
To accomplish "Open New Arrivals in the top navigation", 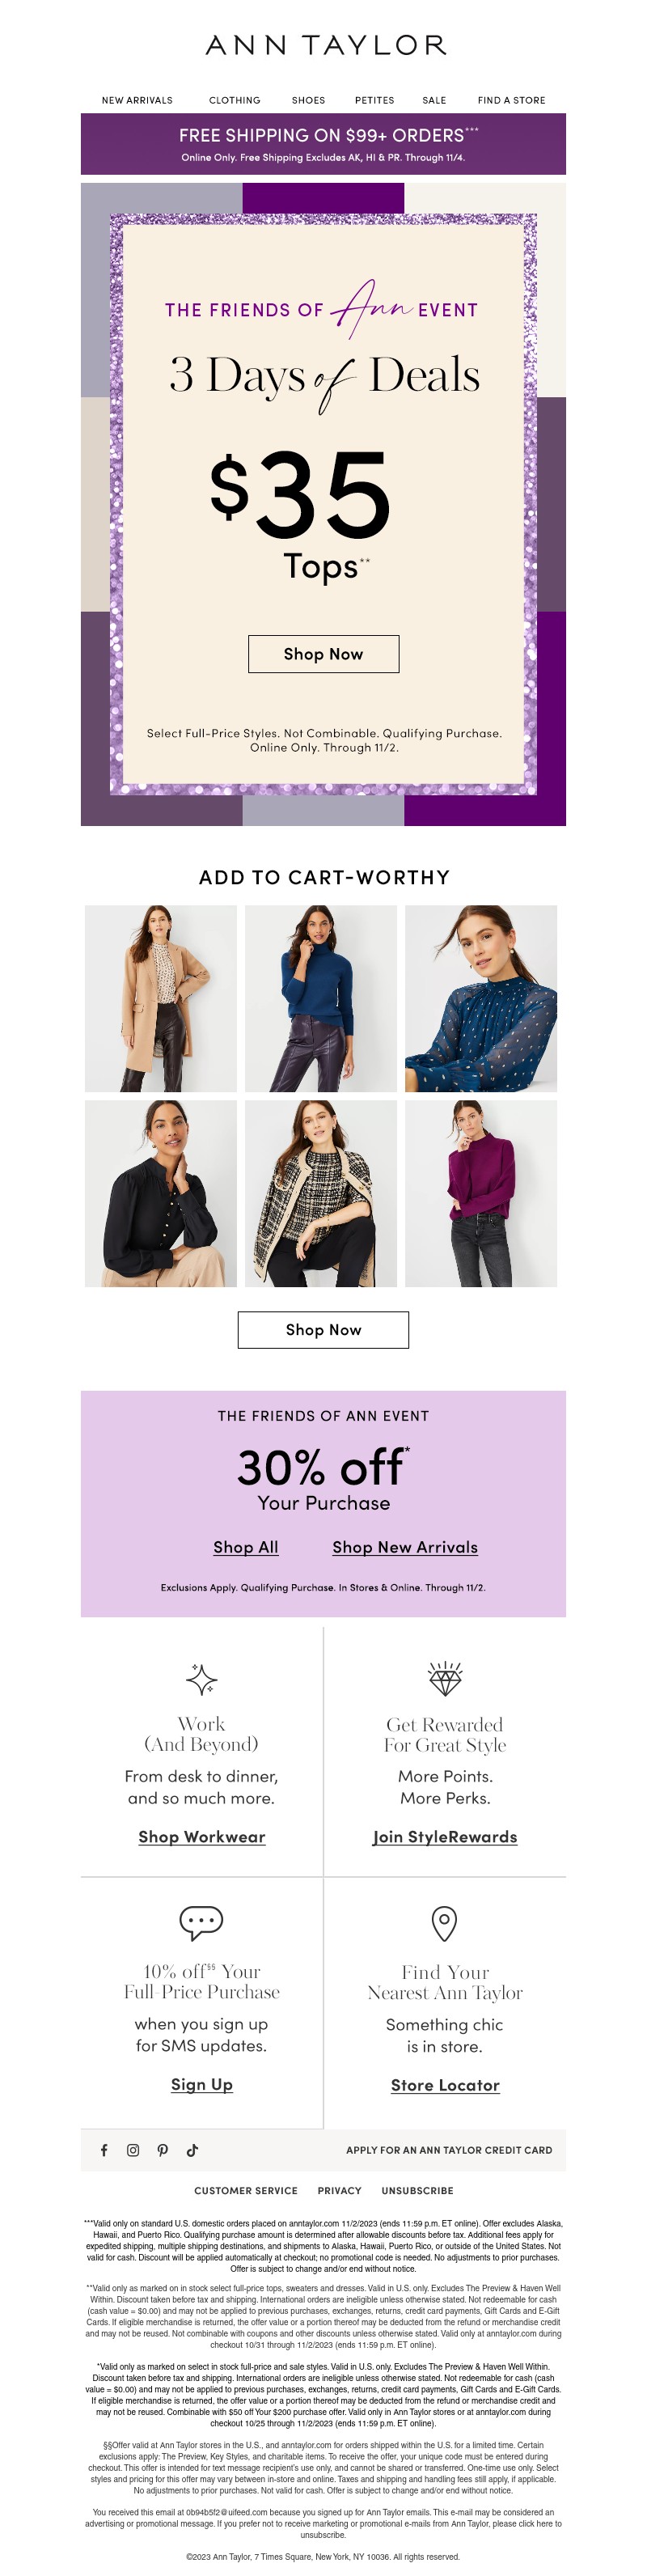I will pyautogui.click(x=137, y=100).
